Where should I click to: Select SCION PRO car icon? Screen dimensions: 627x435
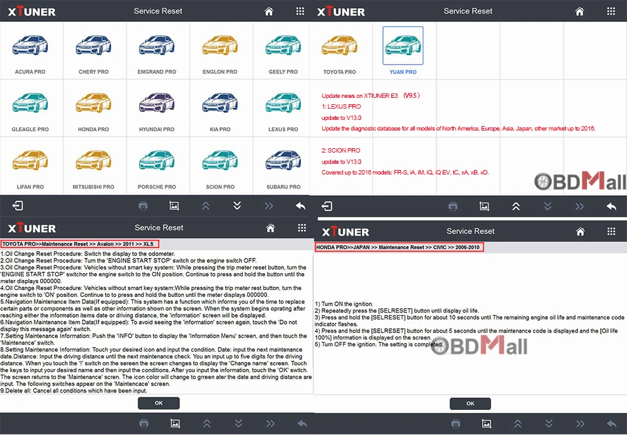tap(220, 160)
